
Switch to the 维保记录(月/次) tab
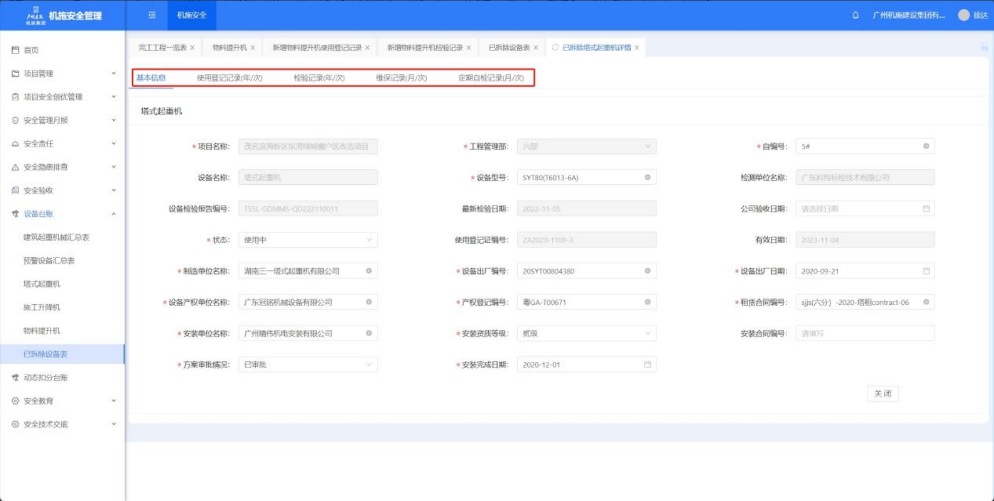[x=401, y=78]
